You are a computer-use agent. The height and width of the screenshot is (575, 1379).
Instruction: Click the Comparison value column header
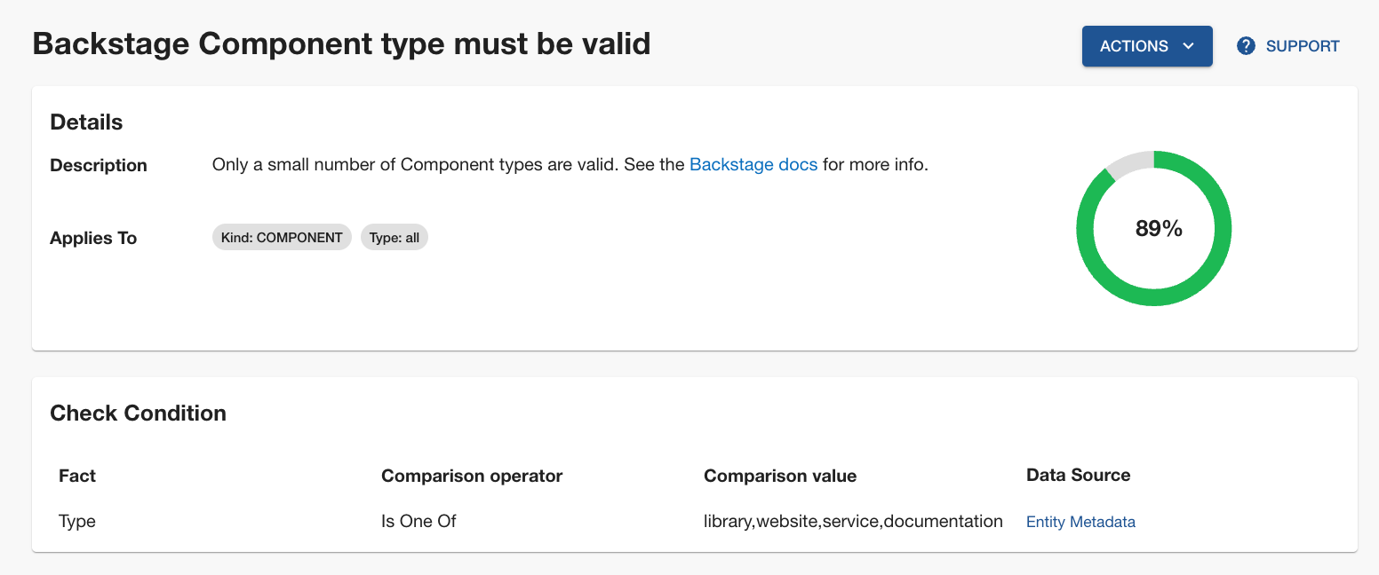(x=780, y=476)
